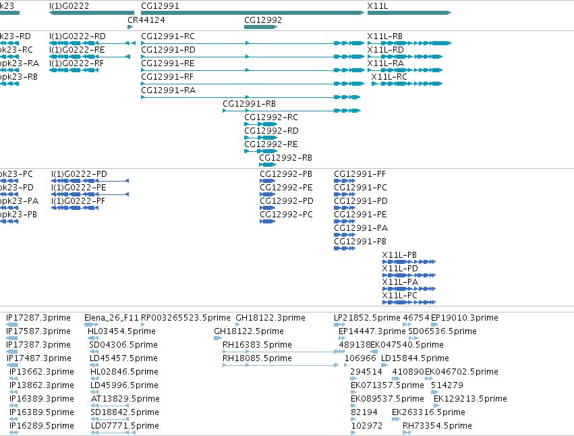Select EST AT13829.5prime
Viewport: 574px width, 436px height.
pos(110,406)
